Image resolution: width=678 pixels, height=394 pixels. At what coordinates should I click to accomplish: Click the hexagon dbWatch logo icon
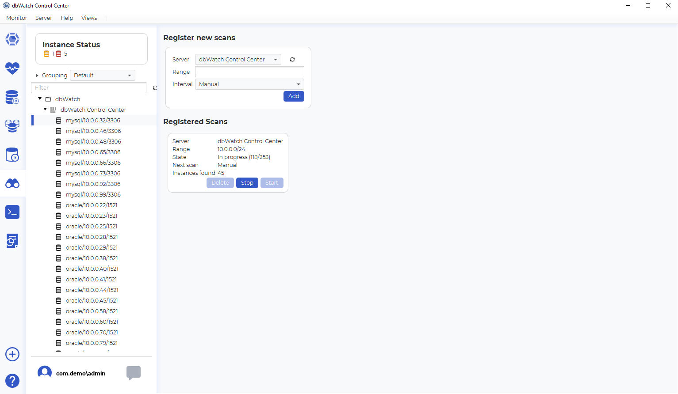pos(12,39)
